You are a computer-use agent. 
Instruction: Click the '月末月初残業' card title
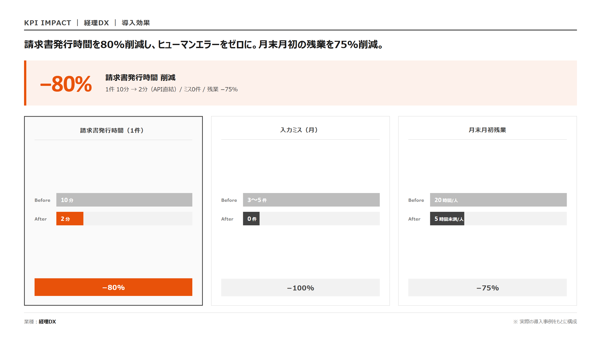[487, 130]
